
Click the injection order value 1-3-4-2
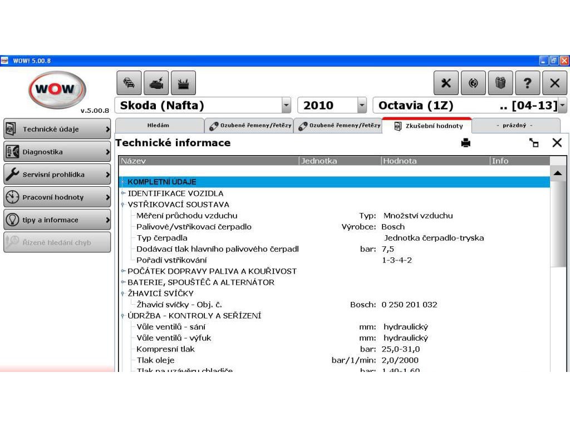coord(397,260)
